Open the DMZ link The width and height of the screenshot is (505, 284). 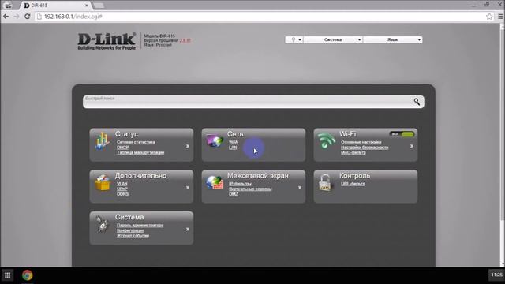(234, 194)
